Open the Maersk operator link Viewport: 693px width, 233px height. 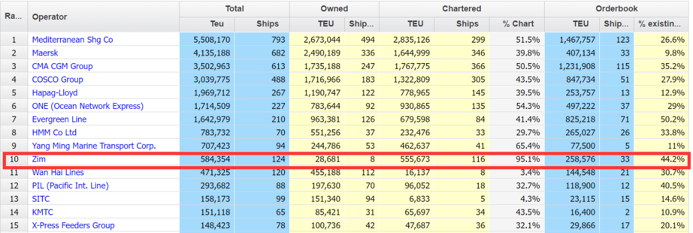[45, 53]
